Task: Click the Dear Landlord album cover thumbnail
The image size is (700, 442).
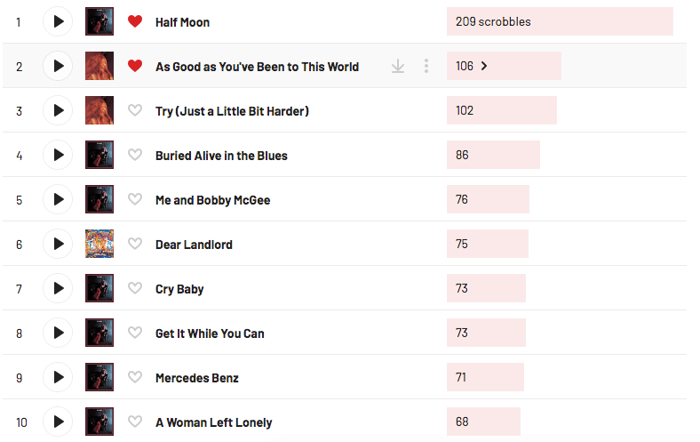Action: point(99,244)
